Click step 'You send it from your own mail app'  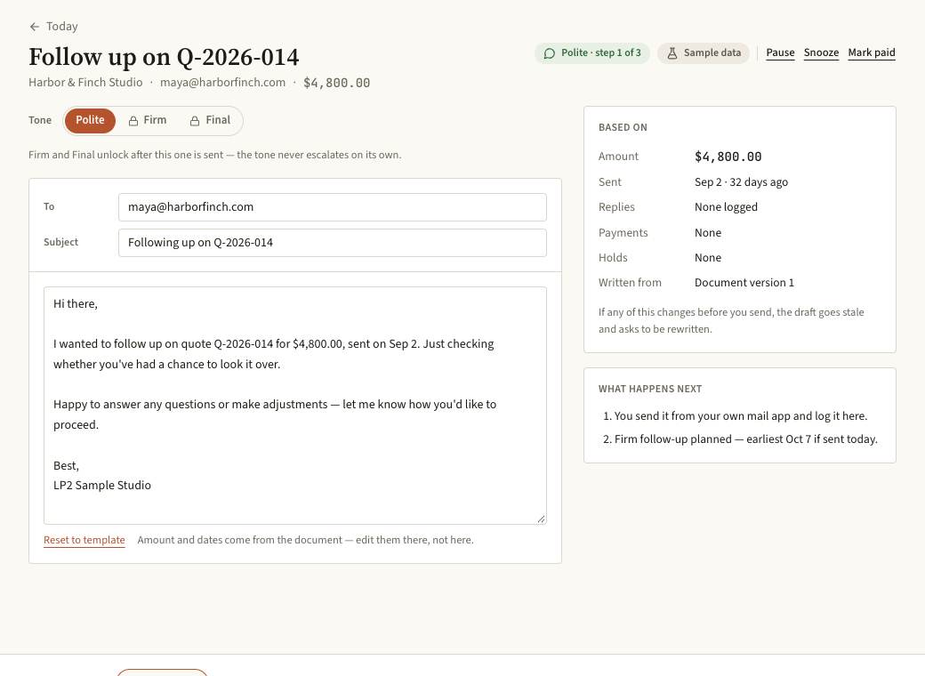740,416
